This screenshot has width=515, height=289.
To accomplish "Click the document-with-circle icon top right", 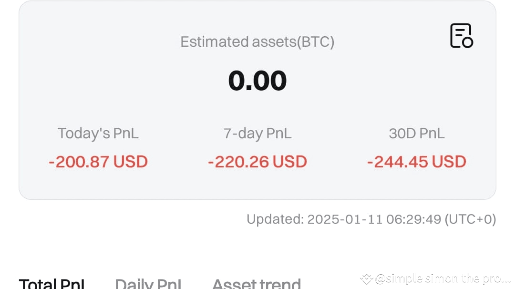I will click(461, 36).
